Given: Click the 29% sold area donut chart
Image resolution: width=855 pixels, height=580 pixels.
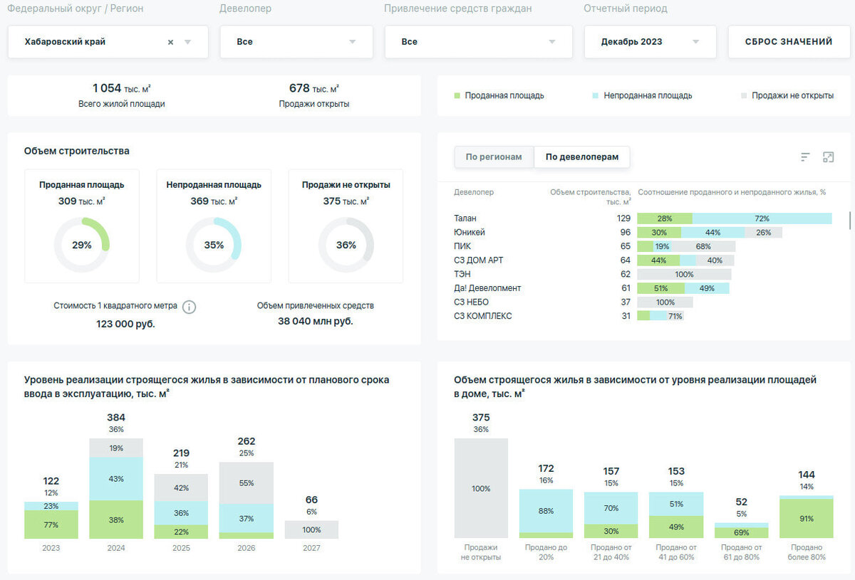Looking at the screenshot, I should click(x=82, y=245).
